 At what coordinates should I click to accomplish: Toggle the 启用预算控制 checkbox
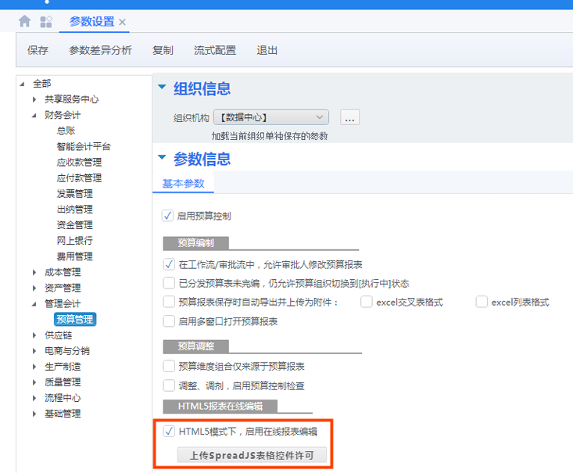pos(168,216)
